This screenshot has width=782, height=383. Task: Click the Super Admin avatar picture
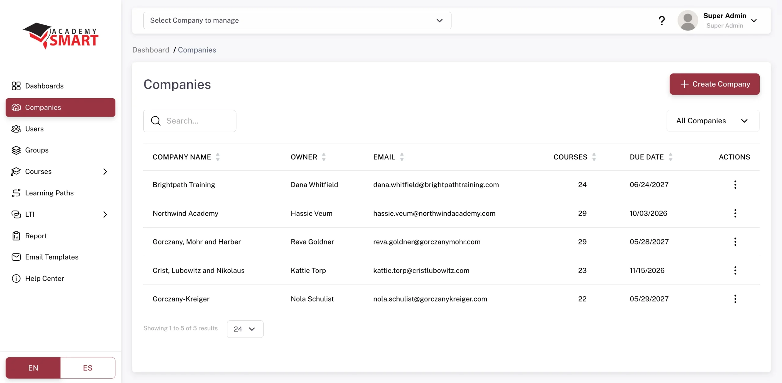pos(688,20)
